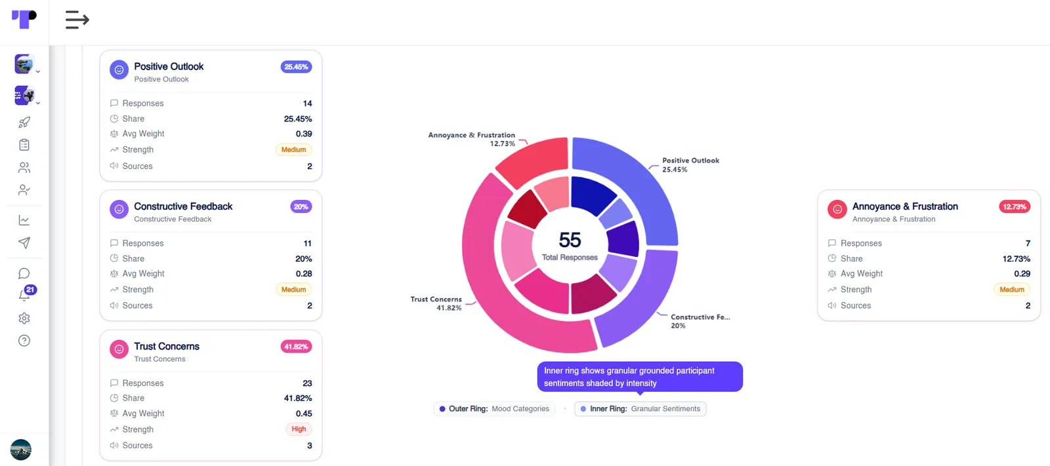
Task: Open the first workspace switcher thumbnail dropdown
Action: pos(26,64)
